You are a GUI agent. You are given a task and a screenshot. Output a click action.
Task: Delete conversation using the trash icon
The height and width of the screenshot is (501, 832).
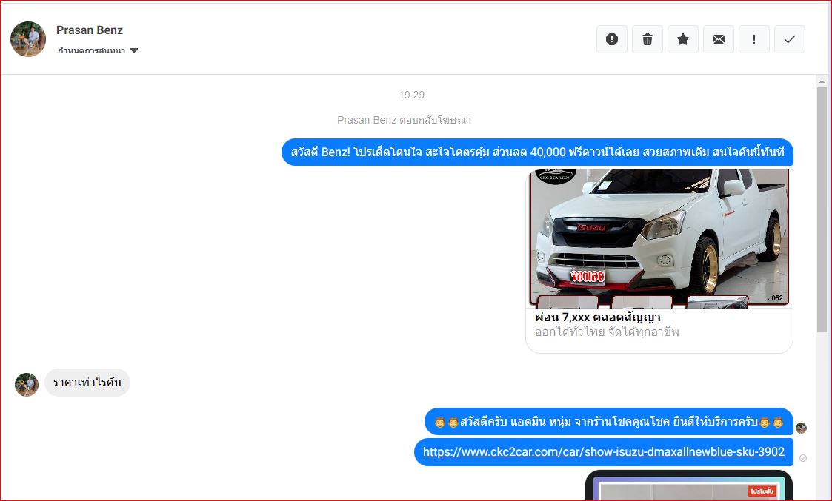(648, 39)
